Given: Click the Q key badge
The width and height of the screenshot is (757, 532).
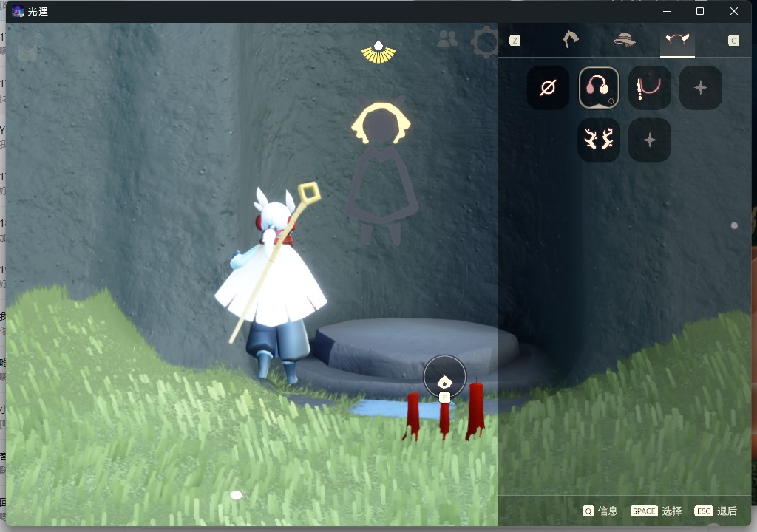Looking at the screenshot, I should click(x=588, y=511).
